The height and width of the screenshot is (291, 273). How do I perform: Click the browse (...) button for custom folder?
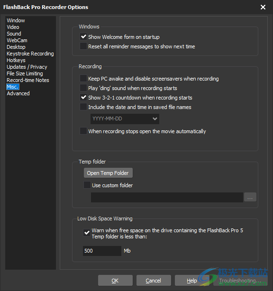pos(250,197)
